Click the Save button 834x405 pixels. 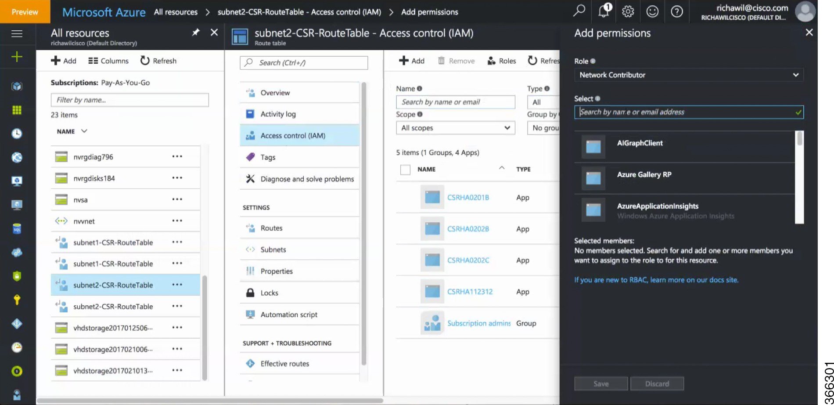601,383
